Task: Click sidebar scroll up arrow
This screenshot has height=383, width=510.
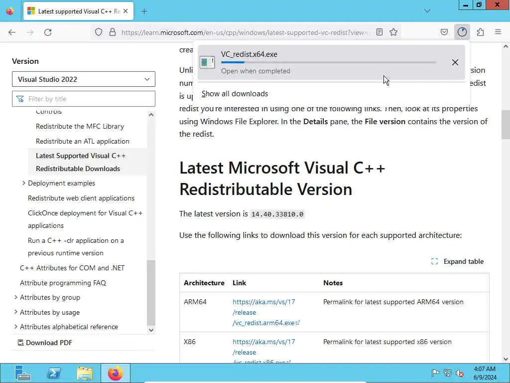Action: [x=151, y=115]
